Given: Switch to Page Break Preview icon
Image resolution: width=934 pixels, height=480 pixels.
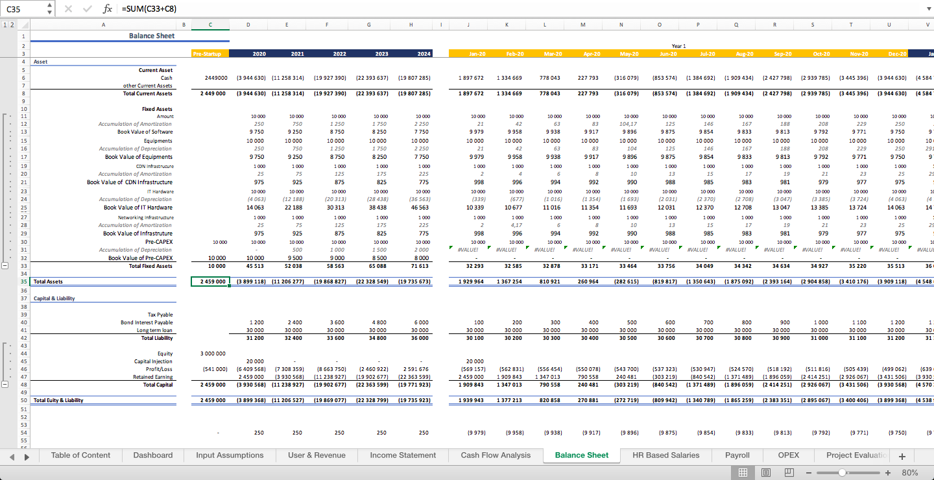Looking at the screenshot, I should tap(789, 472).
